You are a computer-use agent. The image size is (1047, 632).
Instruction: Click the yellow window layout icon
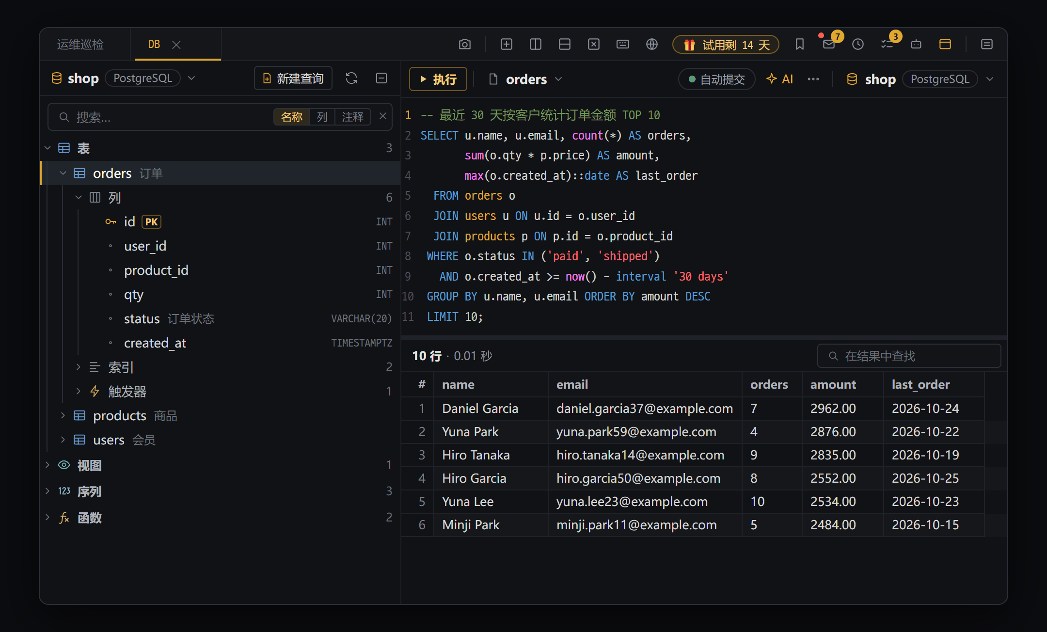945,45
